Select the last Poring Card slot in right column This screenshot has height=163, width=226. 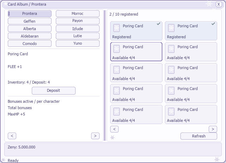(x=191, y=114)
